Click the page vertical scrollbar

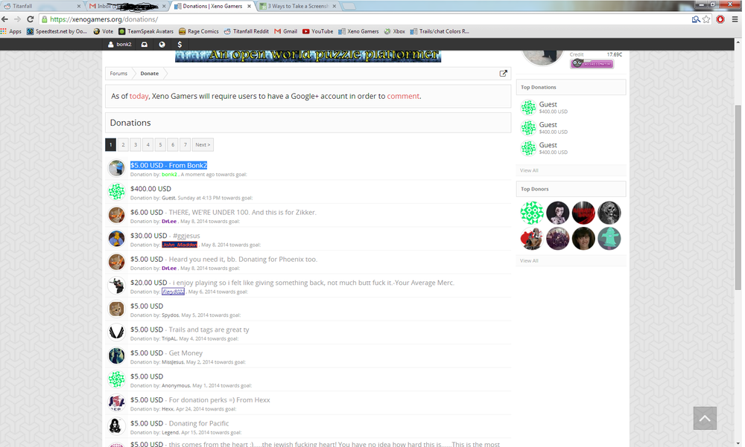[x=738, y=196]
